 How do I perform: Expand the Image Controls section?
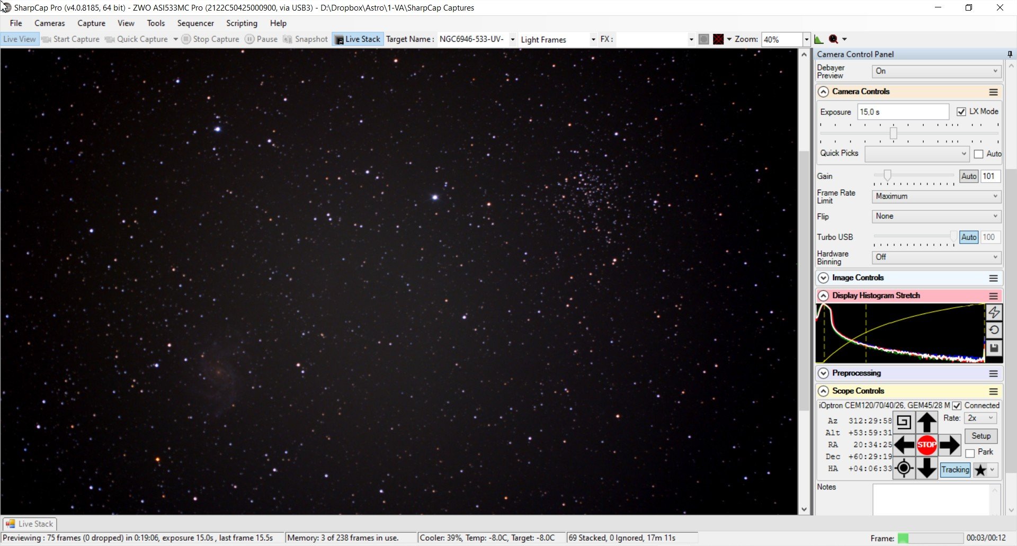tap(823, 278)
